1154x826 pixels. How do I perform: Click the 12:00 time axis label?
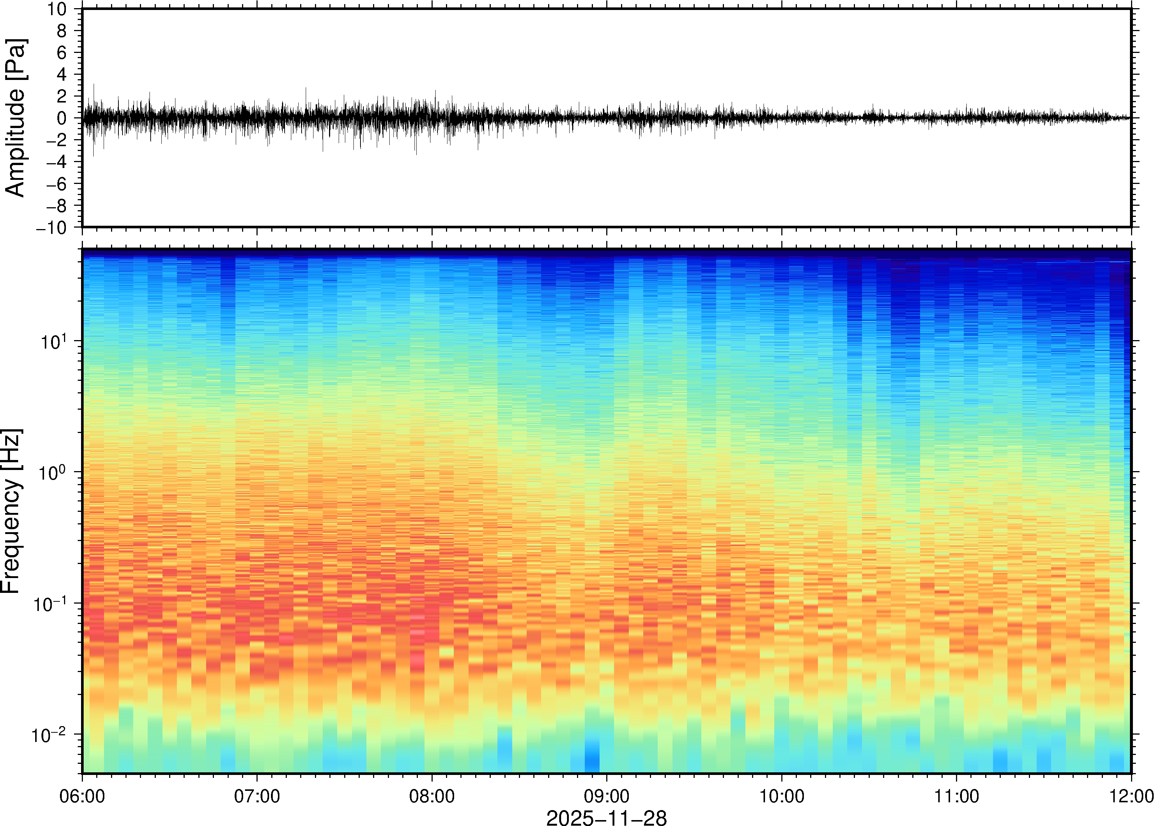(1131, 796)
